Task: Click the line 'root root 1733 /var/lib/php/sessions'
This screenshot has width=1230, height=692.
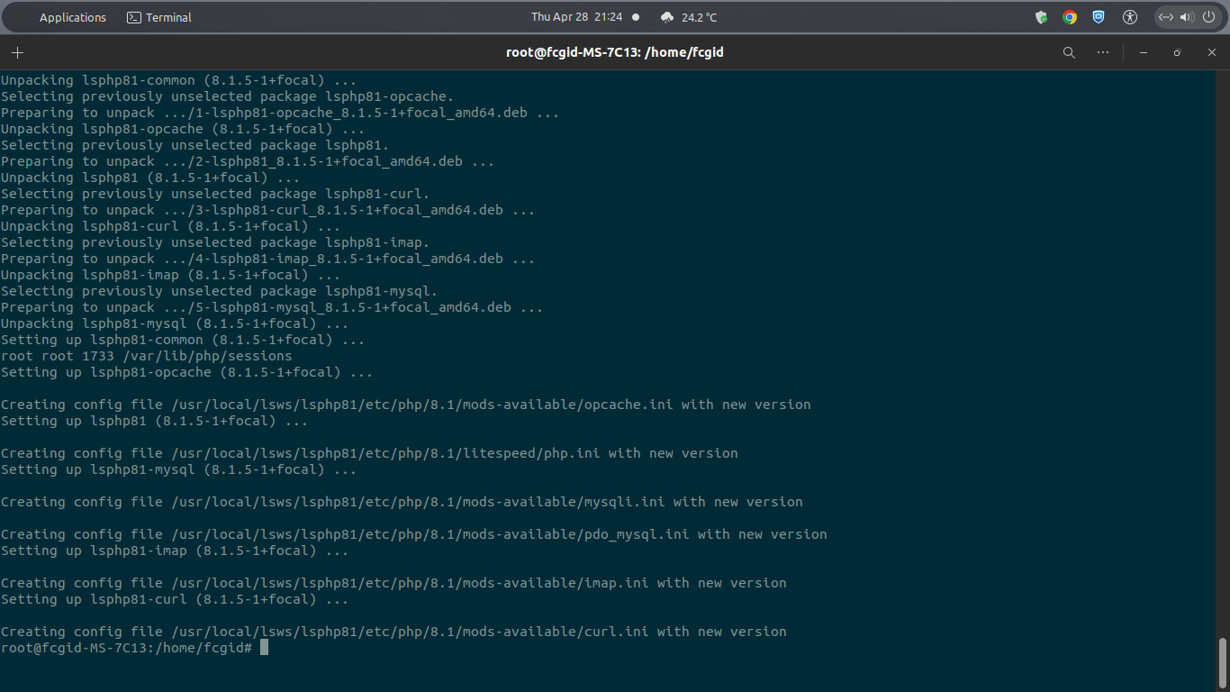Action: pyautogui.click(x=147, y=356)
